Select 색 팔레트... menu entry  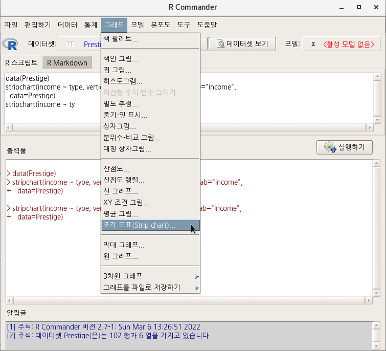[x=150, y=39]
